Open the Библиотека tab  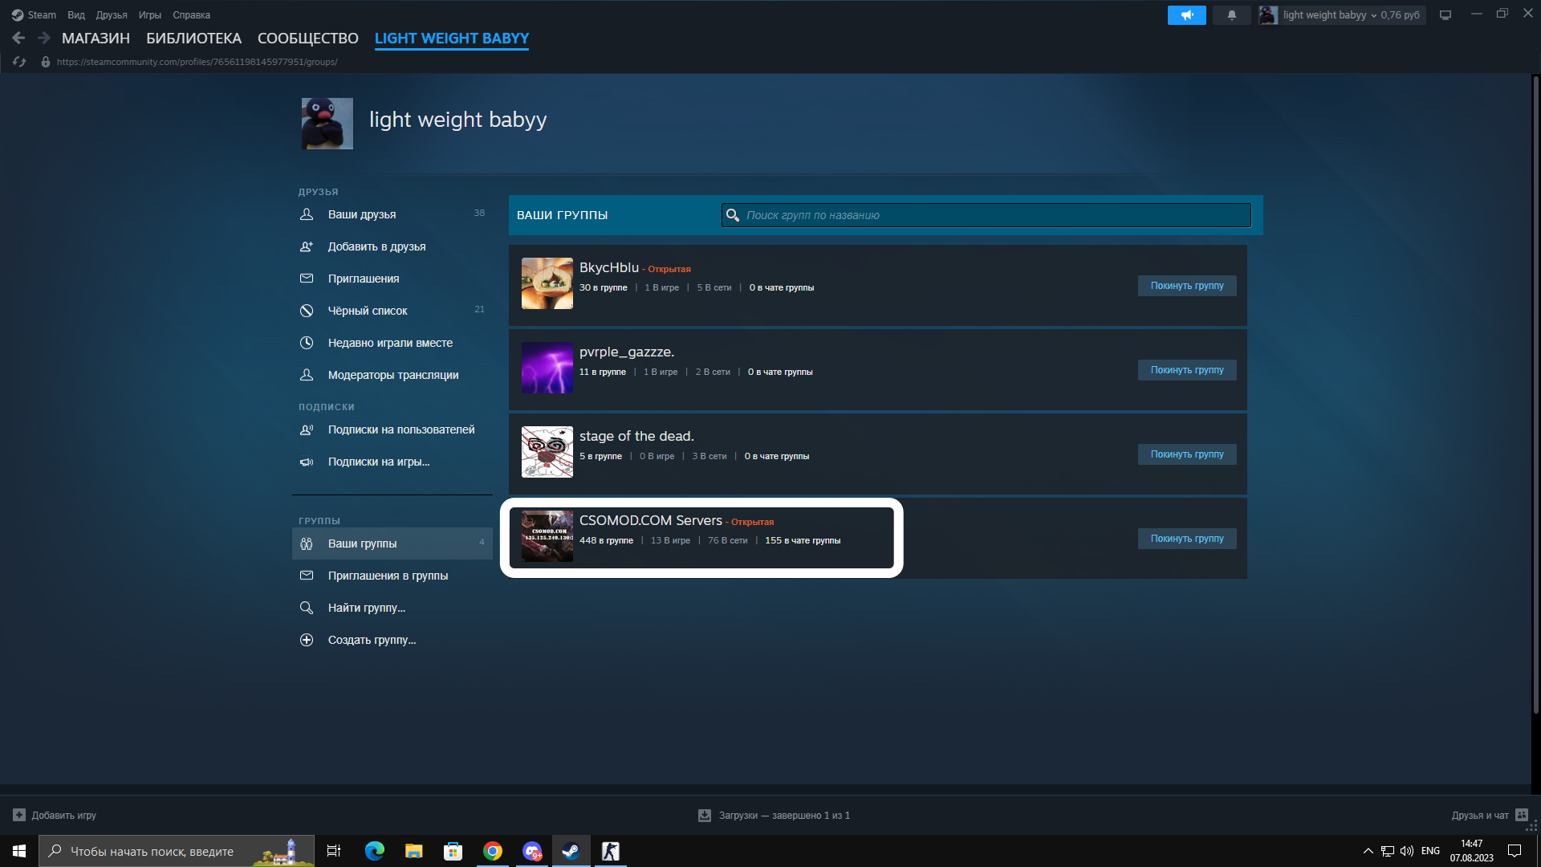193,39
